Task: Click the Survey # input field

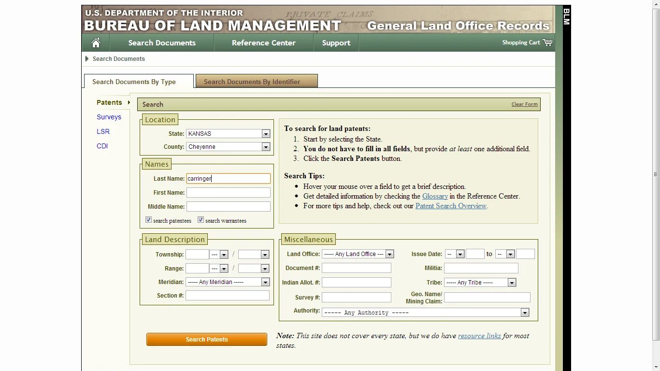Action: click(357, 298)
